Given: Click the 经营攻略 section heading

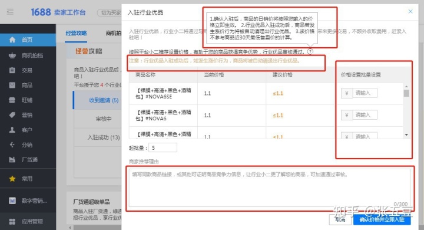Looking at the screenshot, I should [x=89, y=51].
